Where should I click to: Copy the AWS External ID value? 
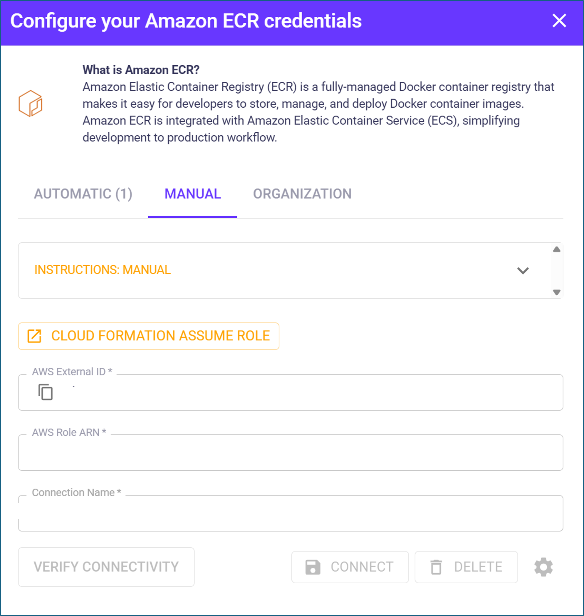46,392
